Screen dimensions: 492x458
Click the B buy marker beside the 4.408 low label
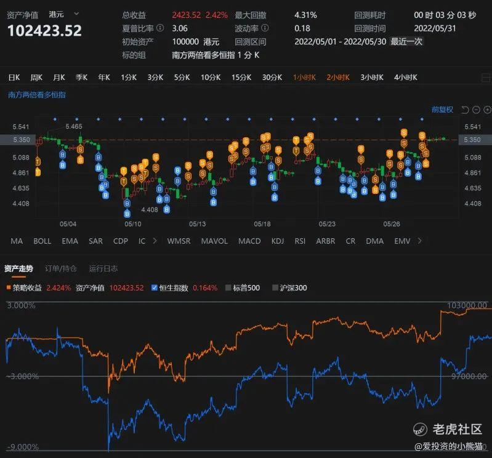[167, 209]
